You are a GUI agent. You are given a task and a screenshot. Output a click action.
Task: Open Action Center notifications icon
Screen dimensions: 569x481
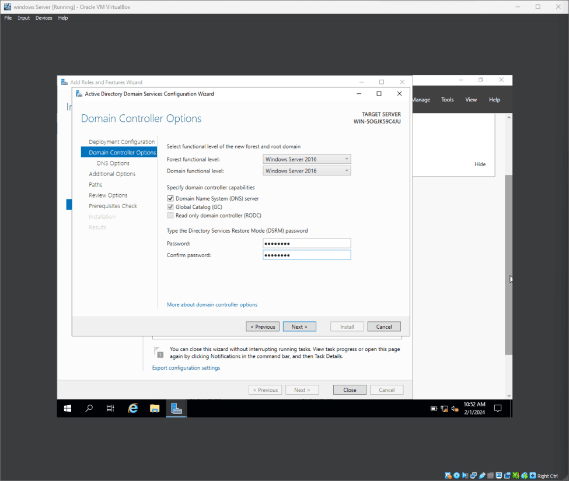498,409
